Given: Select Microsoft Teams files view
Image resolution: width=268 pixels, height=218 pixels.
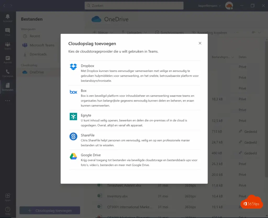Looking at the screenshot, I should pos(42,45).
